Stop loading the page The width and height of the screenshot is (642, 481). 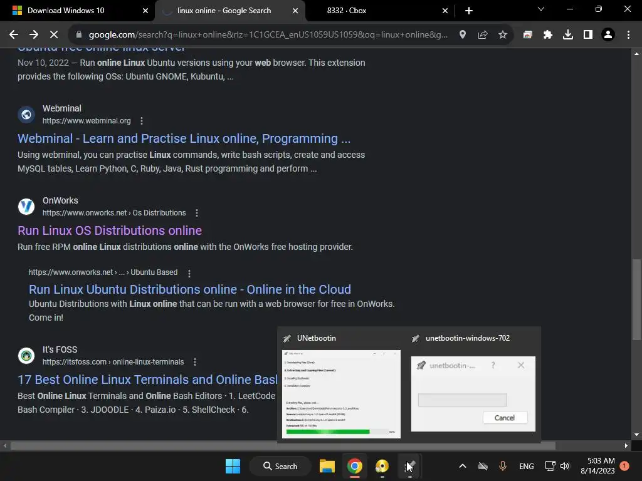click(x=54, y=35)
